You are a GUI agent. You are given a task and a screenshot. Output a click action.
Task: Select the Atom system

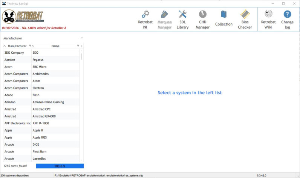(55, 81)
